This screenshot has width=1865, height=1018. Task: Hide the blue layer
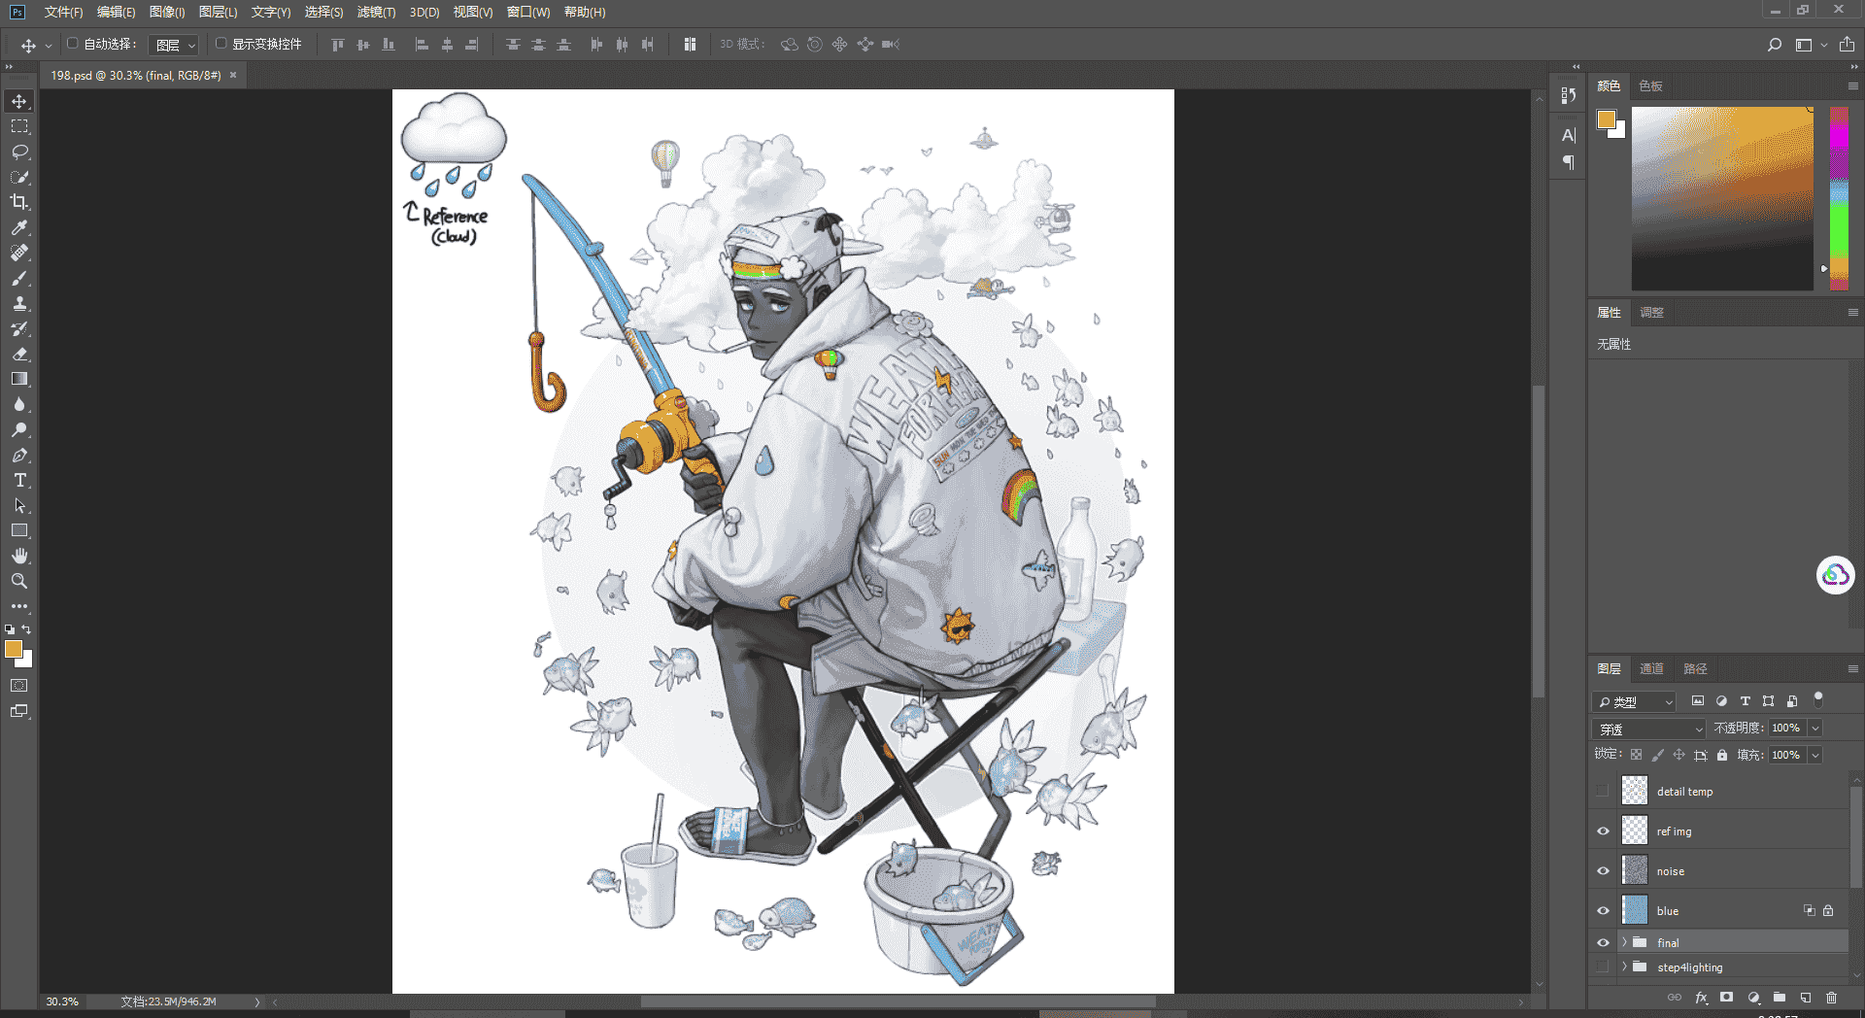click(1603, 910)
